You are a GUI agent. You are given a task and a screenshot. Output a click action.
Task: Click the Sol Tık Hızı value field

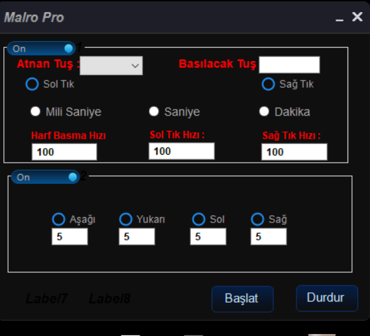(x=182, y=151)
